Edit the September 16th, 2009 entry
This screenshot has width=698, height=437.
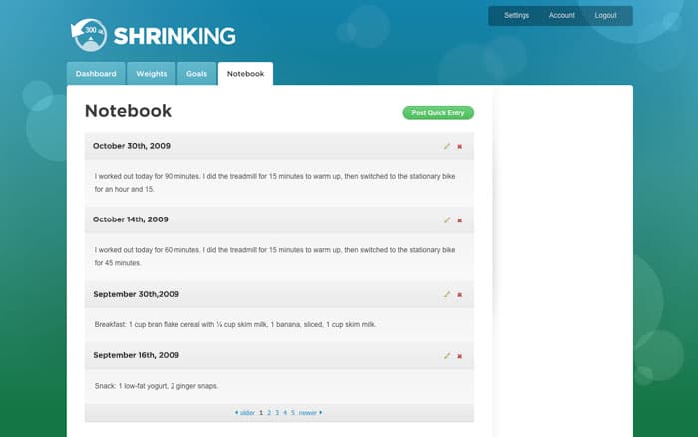point(447,355)
